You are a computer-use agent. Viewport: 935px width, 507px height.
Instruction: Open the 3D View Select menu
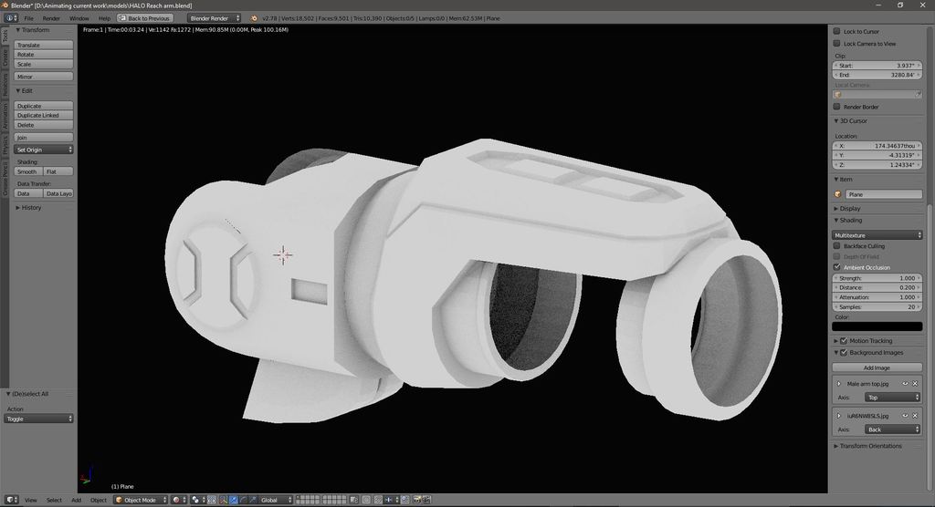click(54, 500)
